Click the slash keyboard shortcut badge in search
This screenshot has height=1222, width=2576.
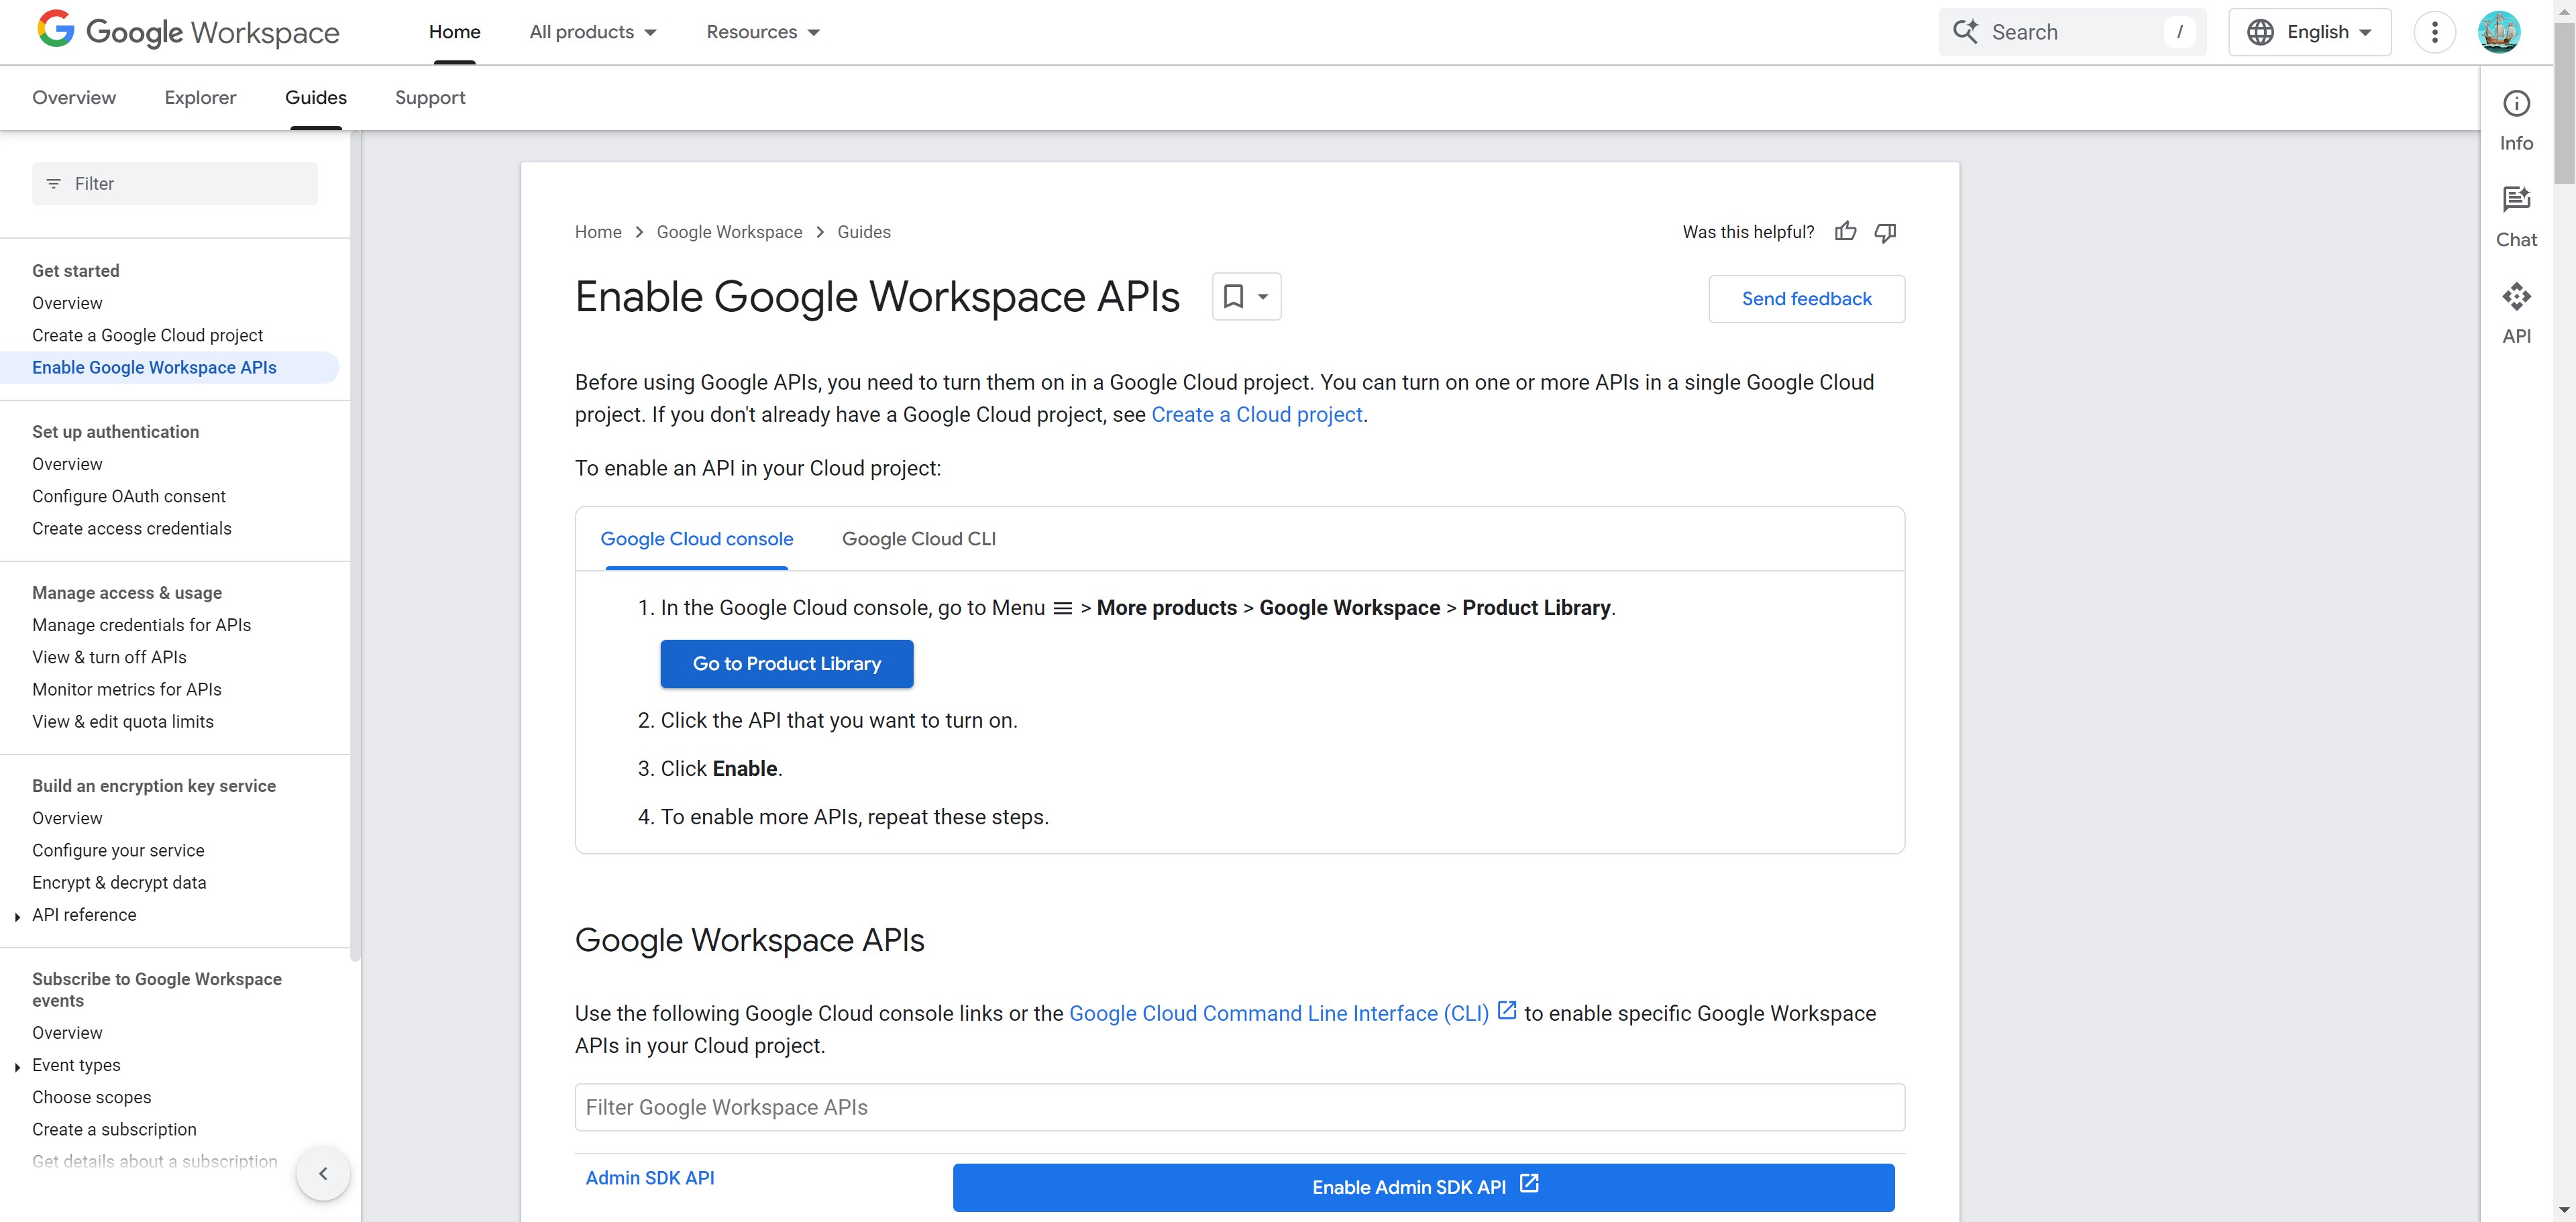[2179, 32]
